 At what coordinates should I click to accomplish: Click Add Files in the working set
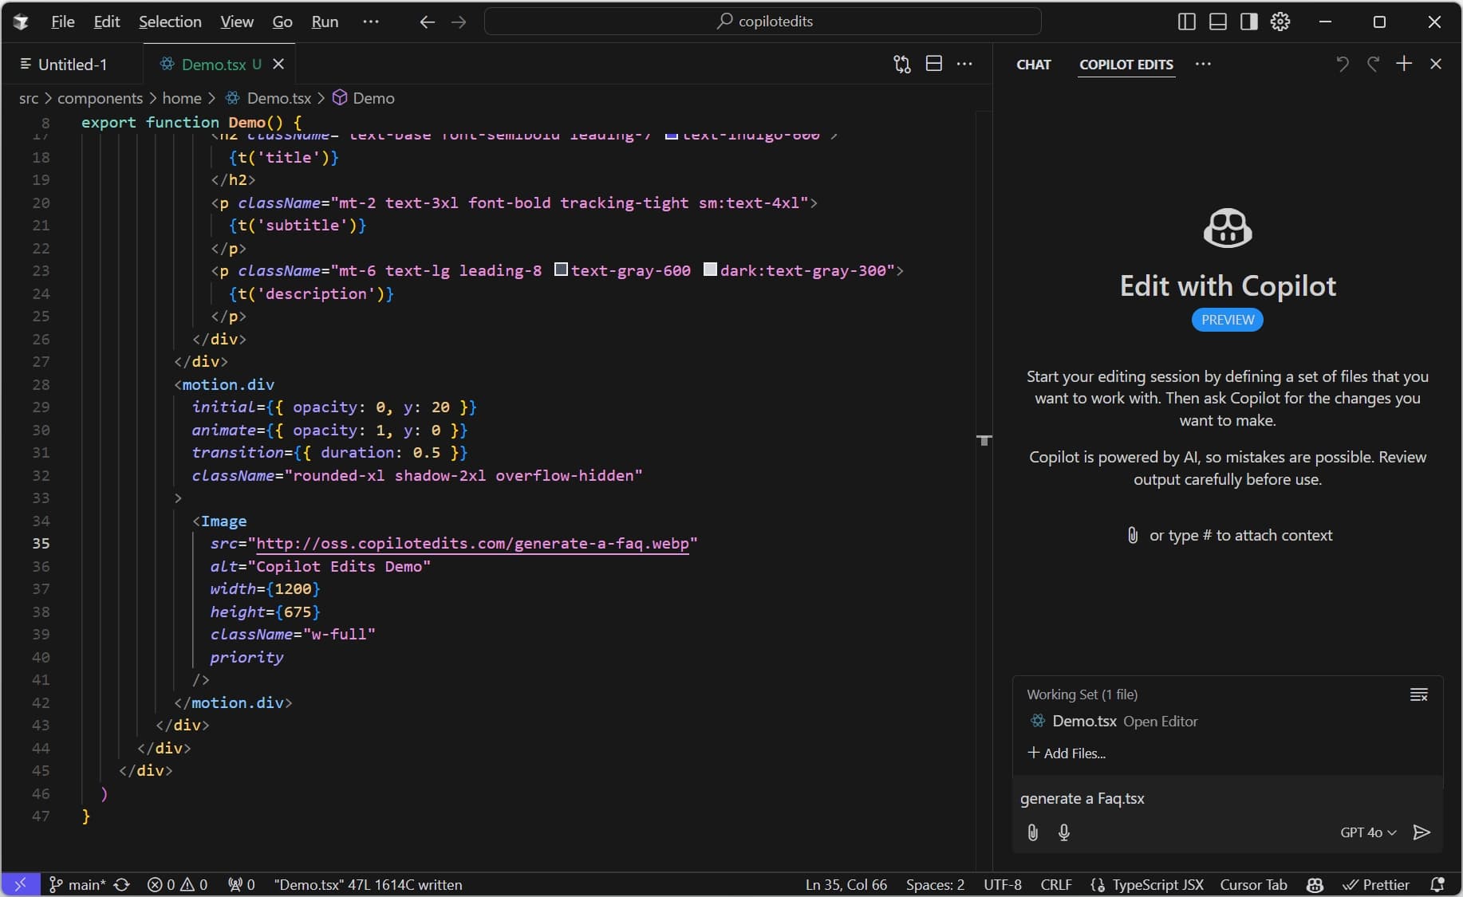point(1067,753)
